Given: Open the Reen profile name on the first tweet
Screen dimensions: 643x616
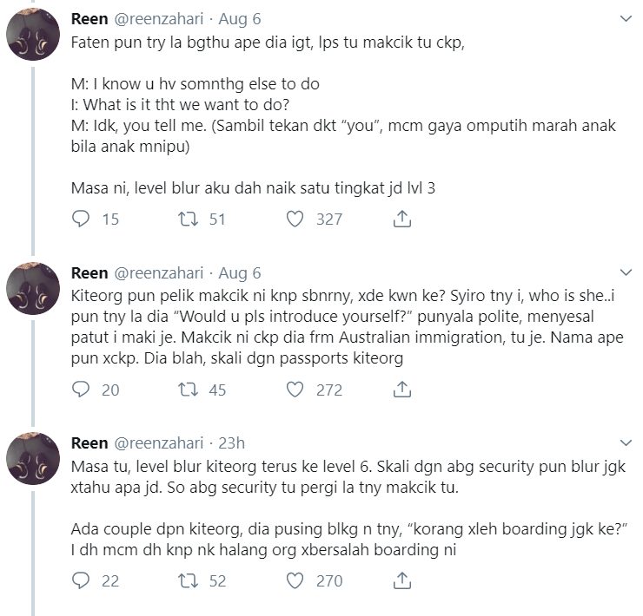Looking at the screenshot, I should click(89, 19).
